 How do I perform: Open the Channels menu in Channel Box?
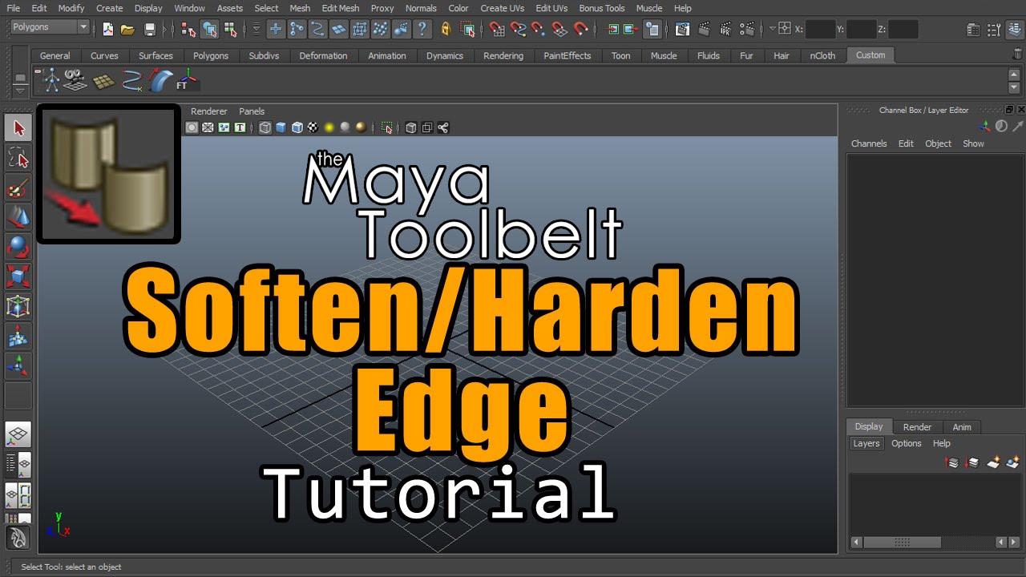(x=869, y=143)
